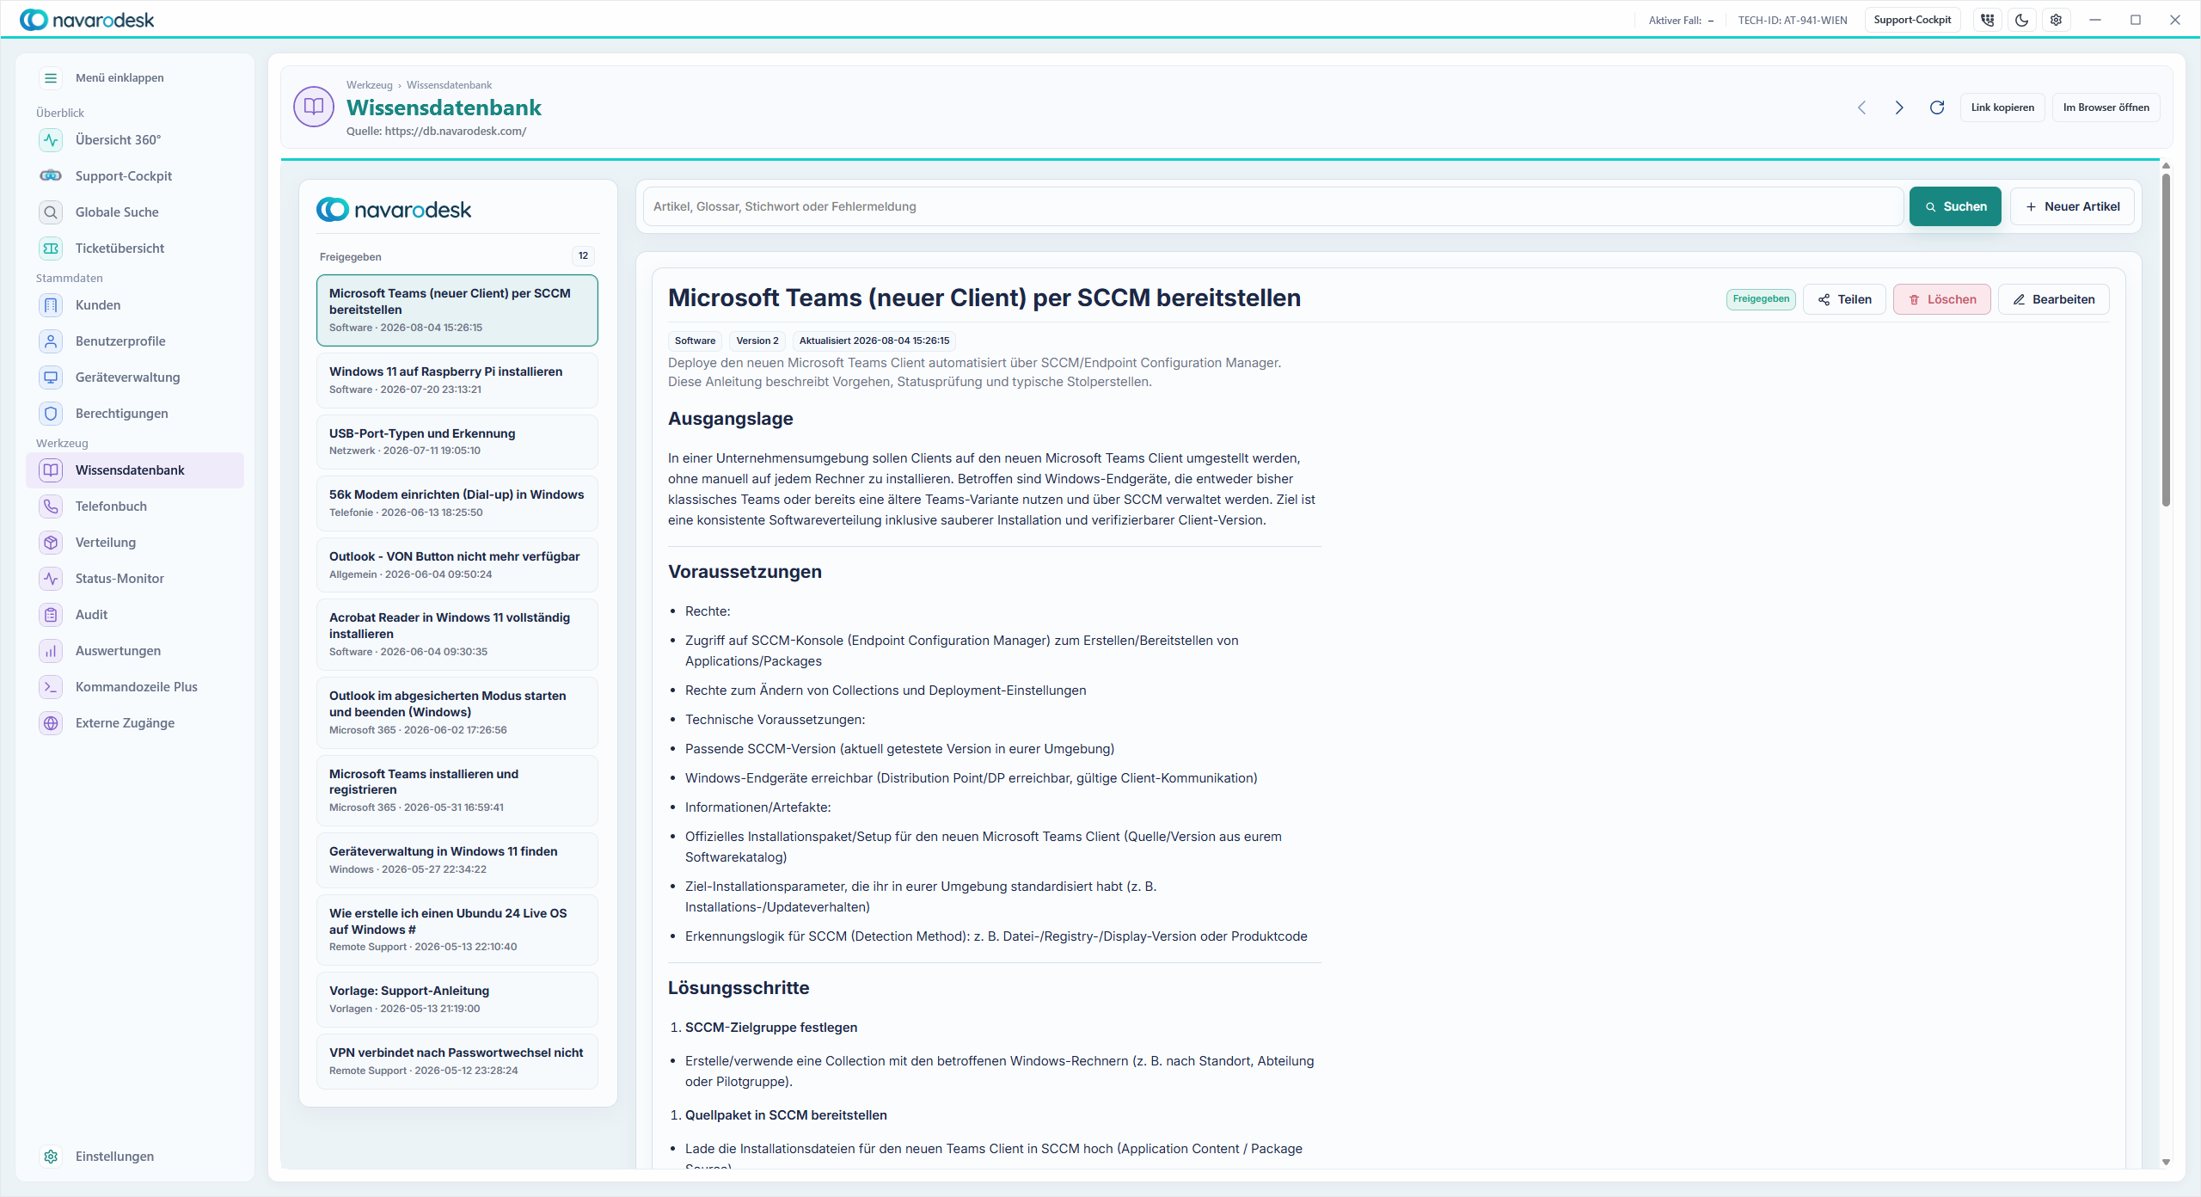Open Globale Suche in sidebar
The image size is (2201, 1197).
(x=135, y=212)
